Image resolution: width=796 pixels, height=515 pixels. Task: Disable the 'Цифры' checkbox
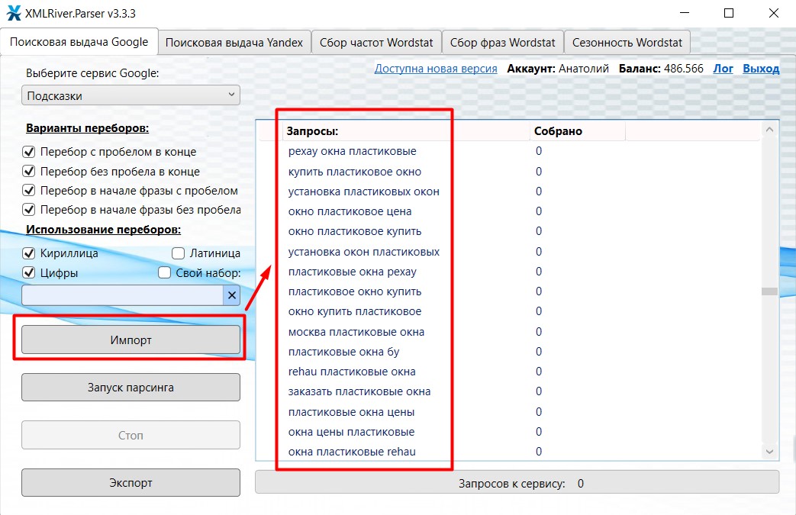point(30,273)
